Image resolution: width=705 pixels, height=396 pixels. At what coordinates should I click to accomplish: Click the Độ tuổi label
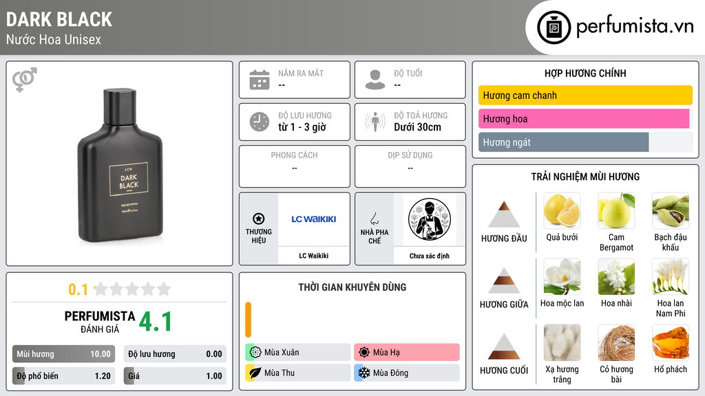(408, 73)
